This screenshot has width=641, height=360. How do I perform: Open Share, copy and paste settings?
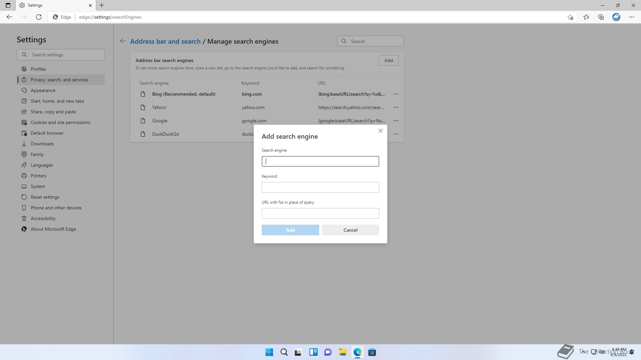[61, 112]
